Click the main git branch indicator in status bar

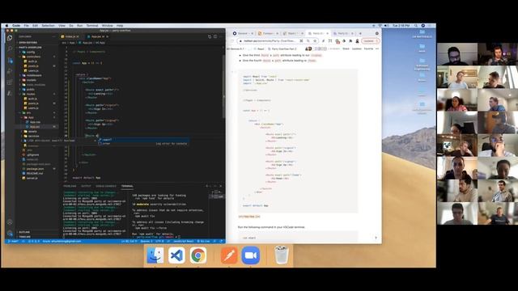[x=13, y=241]
